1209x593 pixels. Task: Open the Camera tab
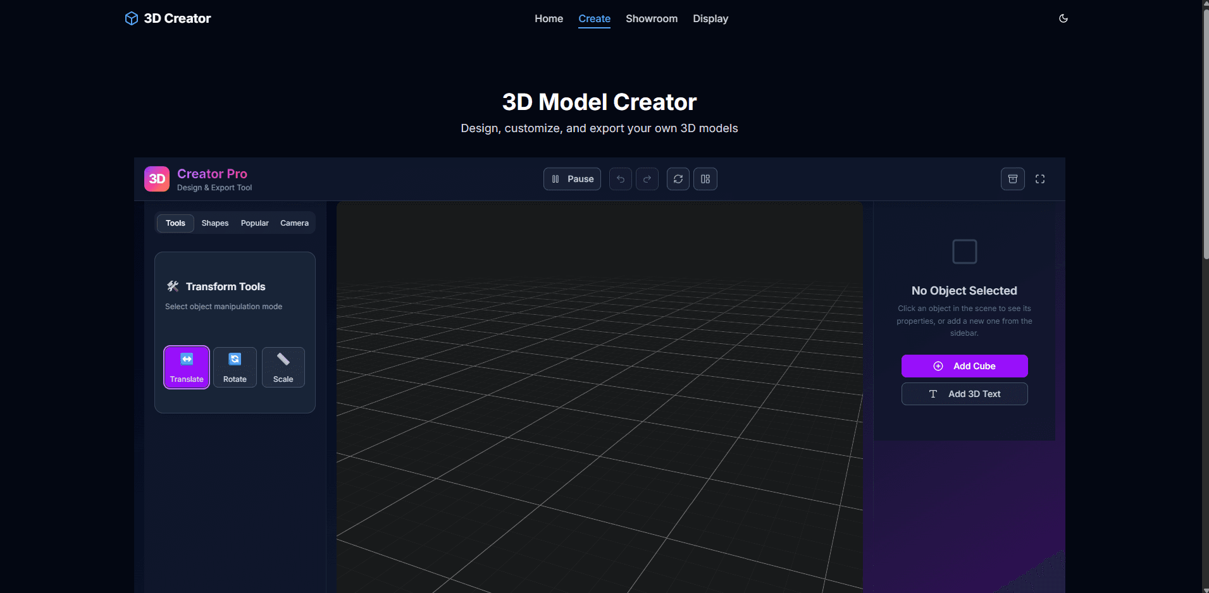coord(294,223)
